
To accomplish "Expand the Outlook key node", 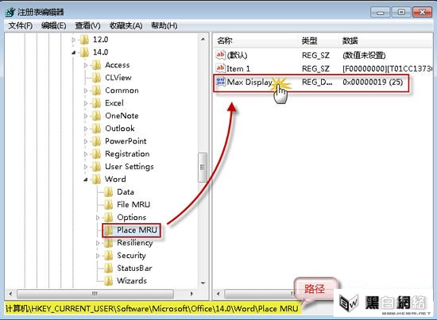I will tap(86, 129).
